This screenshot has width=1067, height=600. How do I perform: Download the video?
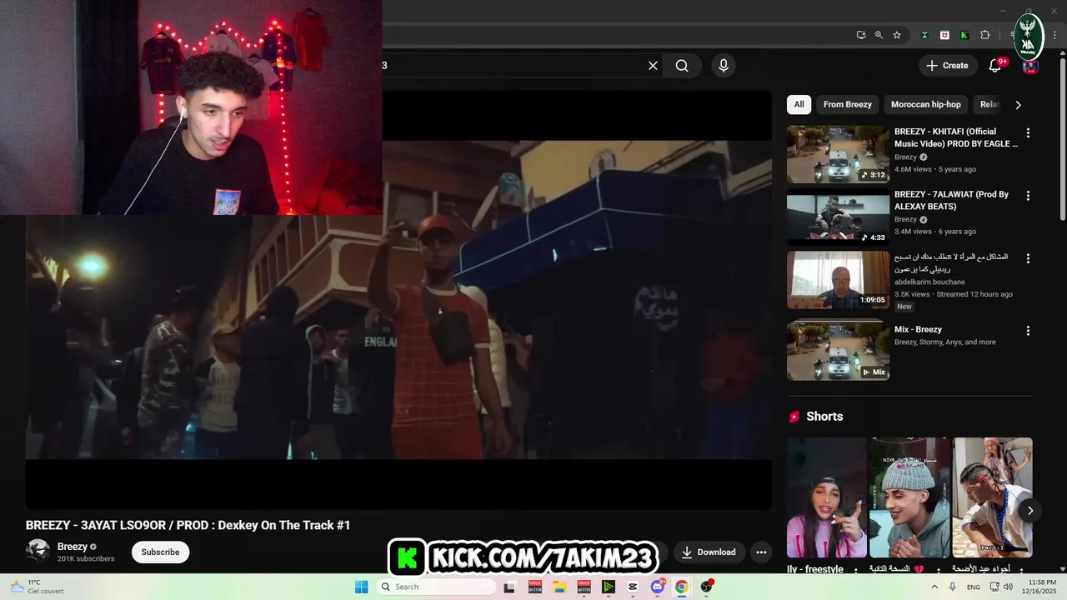709,552
